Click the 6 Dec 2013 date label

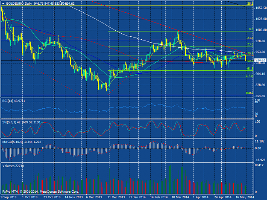pos(94,197)
